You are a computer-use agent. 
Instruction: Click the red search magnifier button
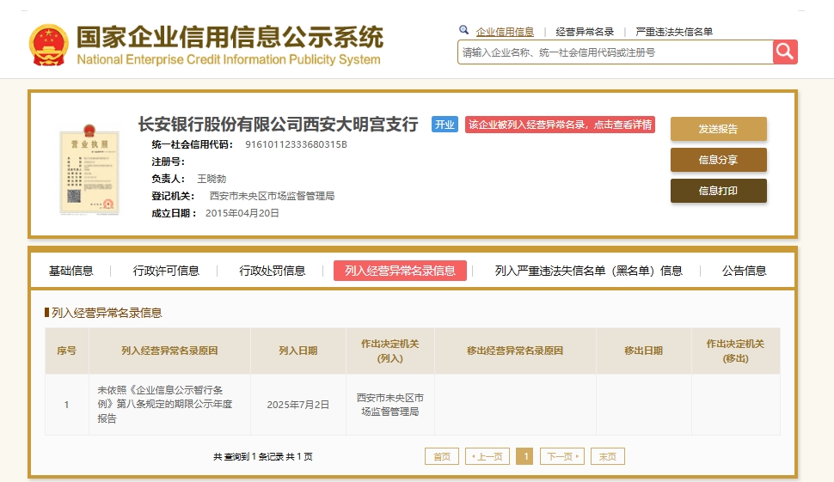click(785, 52)
